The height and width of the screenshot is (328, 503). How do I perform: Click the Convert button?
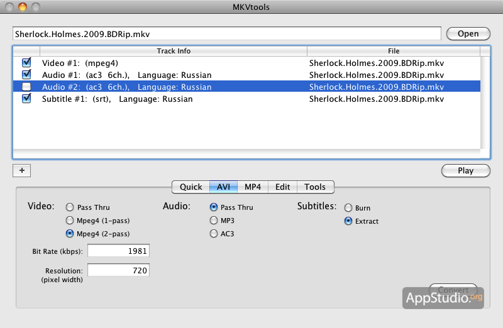[453, 290]
